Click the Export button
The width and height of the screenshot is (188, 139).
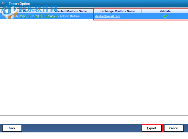(152, 128)
